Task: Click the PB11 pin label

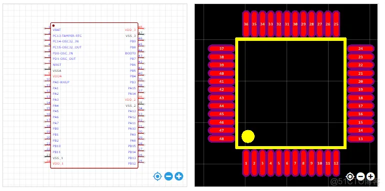Action: [57, 152]
